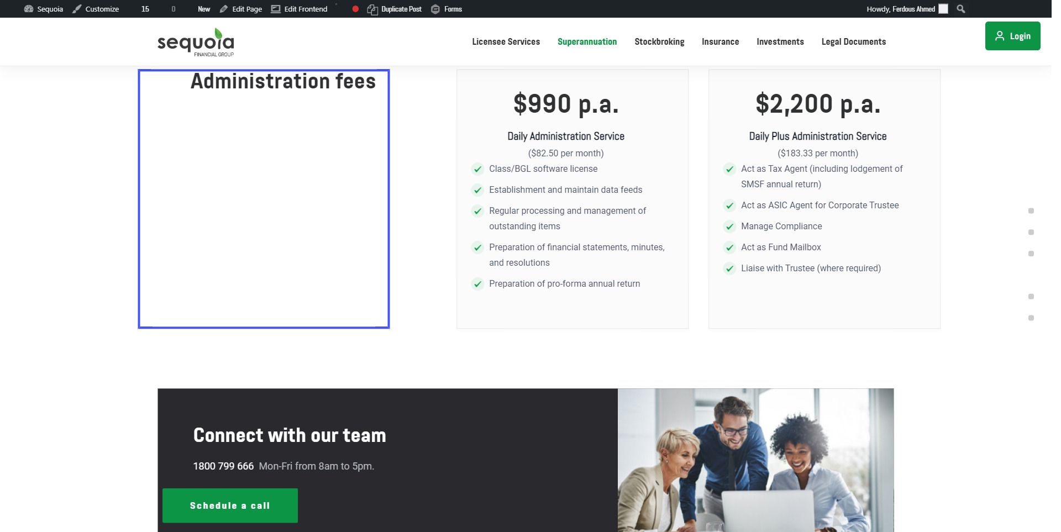The height and width of the screenshot is (532, 1061).
Task: Open the Stockbroking navigation item
Action: [659, 41]
